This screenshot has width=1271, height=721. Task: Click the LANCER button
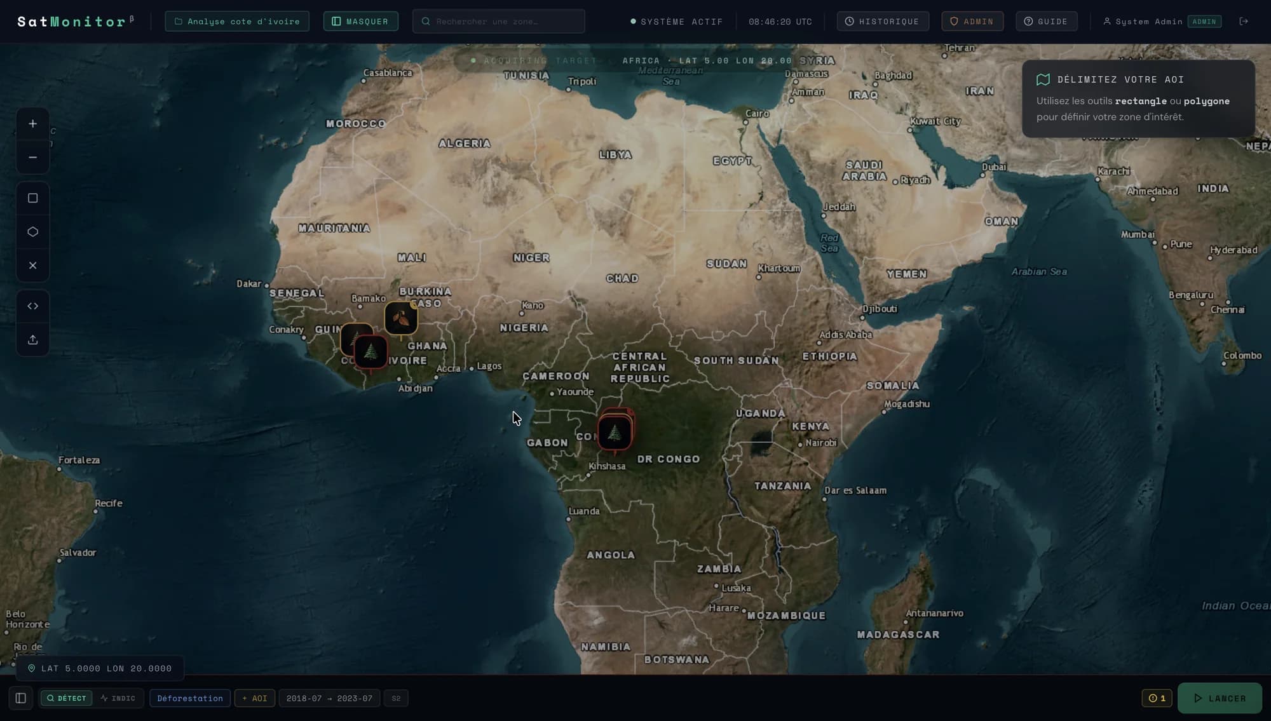pyautogui.click(x=1220, y=698)
